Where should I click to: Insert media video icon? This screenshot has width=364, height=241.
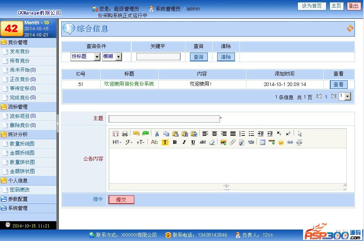point(251,142)
